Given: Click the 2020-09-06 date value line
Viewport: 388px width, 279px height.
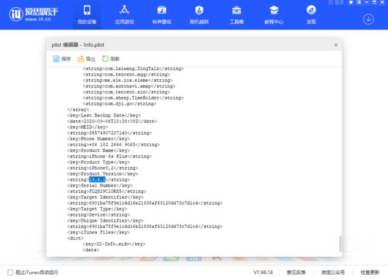Looking at the screenshot, I should pyautogui.click(x=112, y=121).
